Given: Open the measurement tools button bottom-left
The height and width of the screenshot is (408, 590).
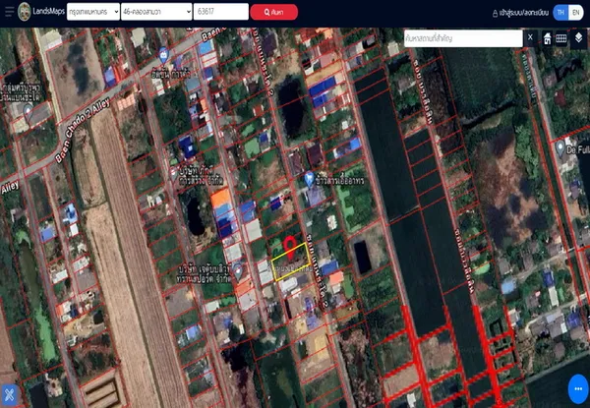Looking at the screenshot, I should [10, 392].
